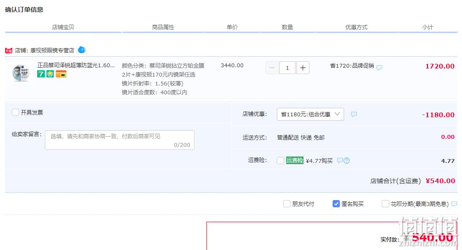Click the 数量 column header
The height and width of the screenshot is (250, 462).
pyautogui.click(x=287, y=27)
